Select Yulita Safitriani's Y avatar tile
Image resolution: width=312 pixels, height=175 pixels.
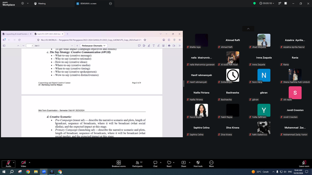pos(264,110)
